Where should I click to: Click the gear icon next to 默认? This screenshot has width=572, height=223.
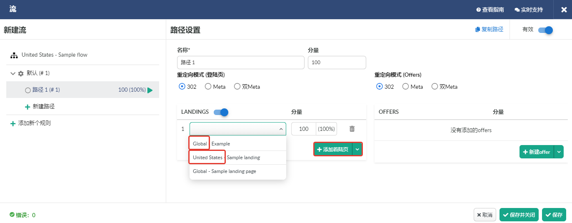tap(21, 73)
